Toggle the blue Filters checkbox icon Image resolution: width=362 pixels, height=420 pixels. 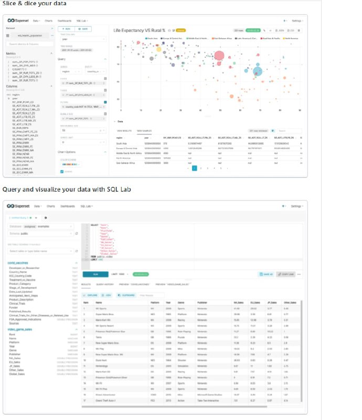[x=105, y=102]
